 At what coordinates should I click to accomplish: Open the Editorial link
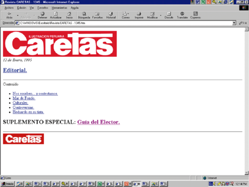[x=15, y=71]
